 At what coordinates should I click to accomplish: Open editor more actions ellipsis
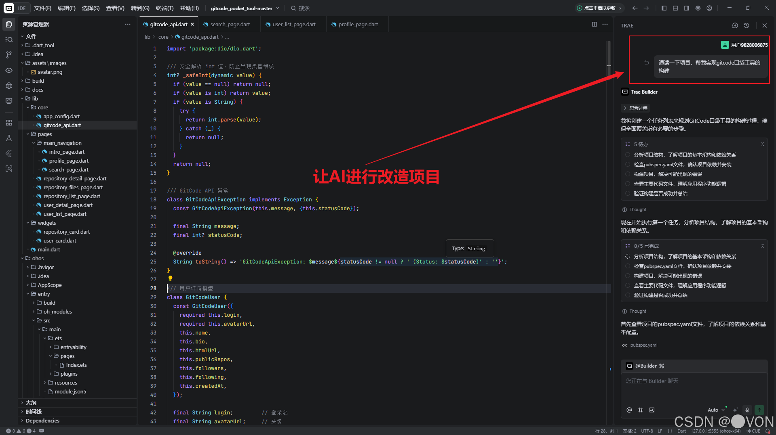click(x=605, y=24)
